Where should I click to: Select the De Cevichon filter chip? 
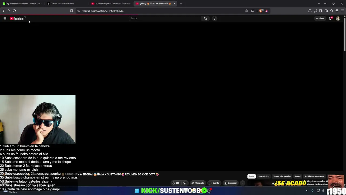point(264,177)
